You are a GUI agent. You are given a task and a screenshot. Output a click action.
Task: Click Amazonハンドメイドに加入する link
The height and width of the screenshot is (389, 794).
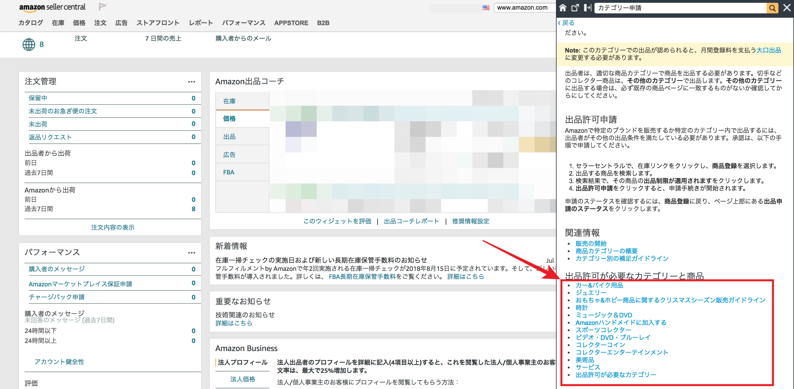tap(621, 322)
